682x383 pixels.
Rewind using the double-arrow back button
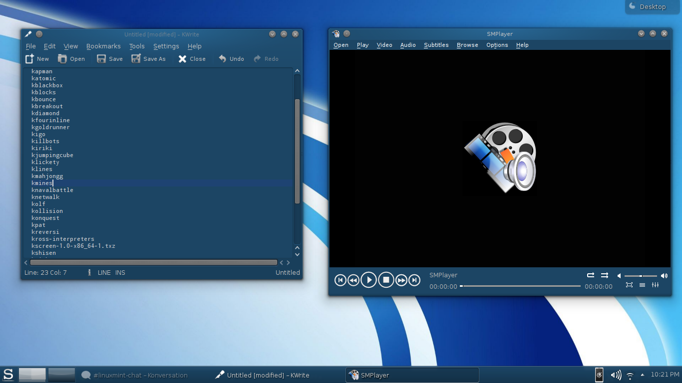click(353, 280)
